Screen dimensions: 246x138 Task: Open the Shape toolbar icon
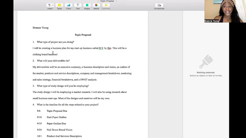coord(87,5)
